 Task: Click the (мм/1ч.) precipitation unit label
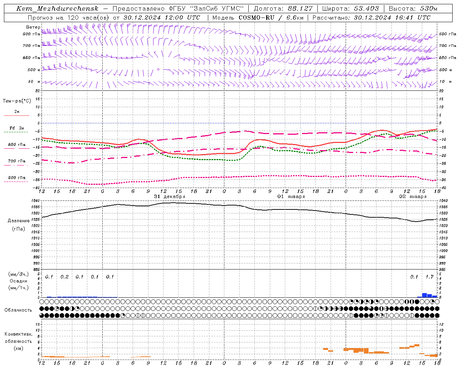[18, 288]
